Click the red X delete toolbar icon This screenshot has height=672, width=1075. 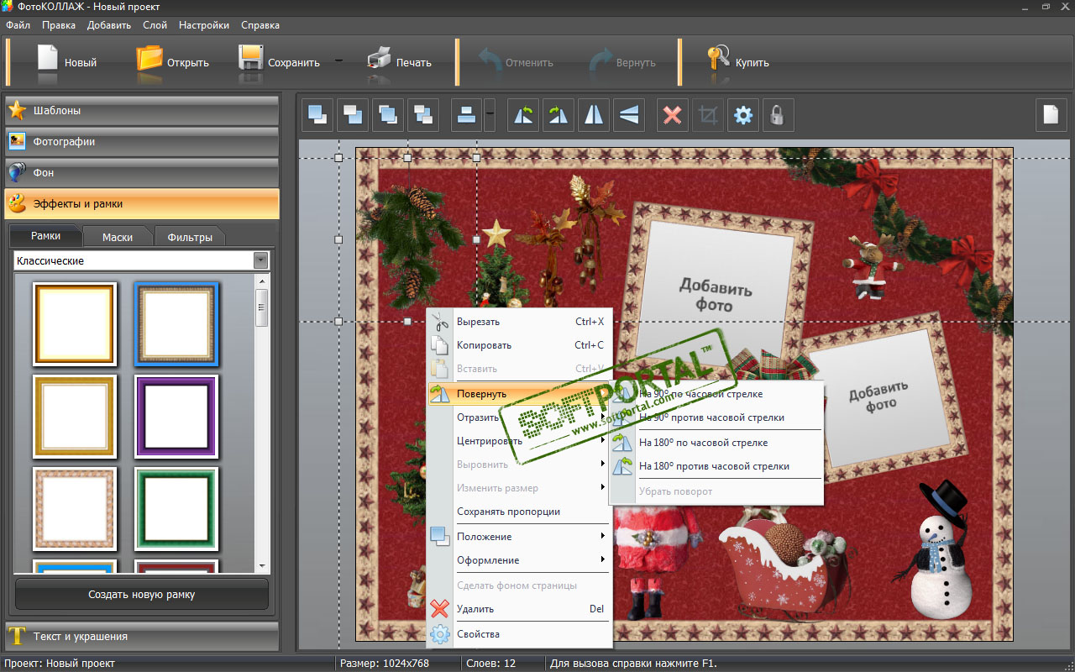tap(672, 114)
